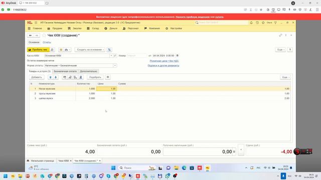Viewport: 321px width, 180px height.
Task: Click the second icon of the four-icon group before Подобрать
Action: tap(70, 77)
